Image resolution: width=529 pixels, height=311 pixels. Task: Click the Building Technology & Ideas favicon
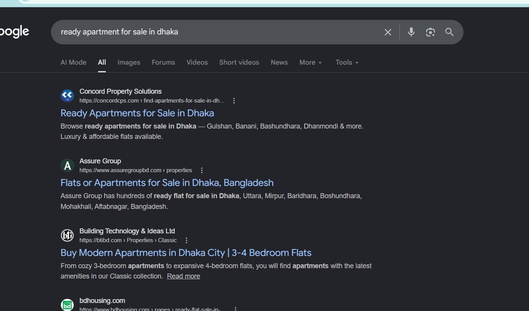tap(67, 235)
